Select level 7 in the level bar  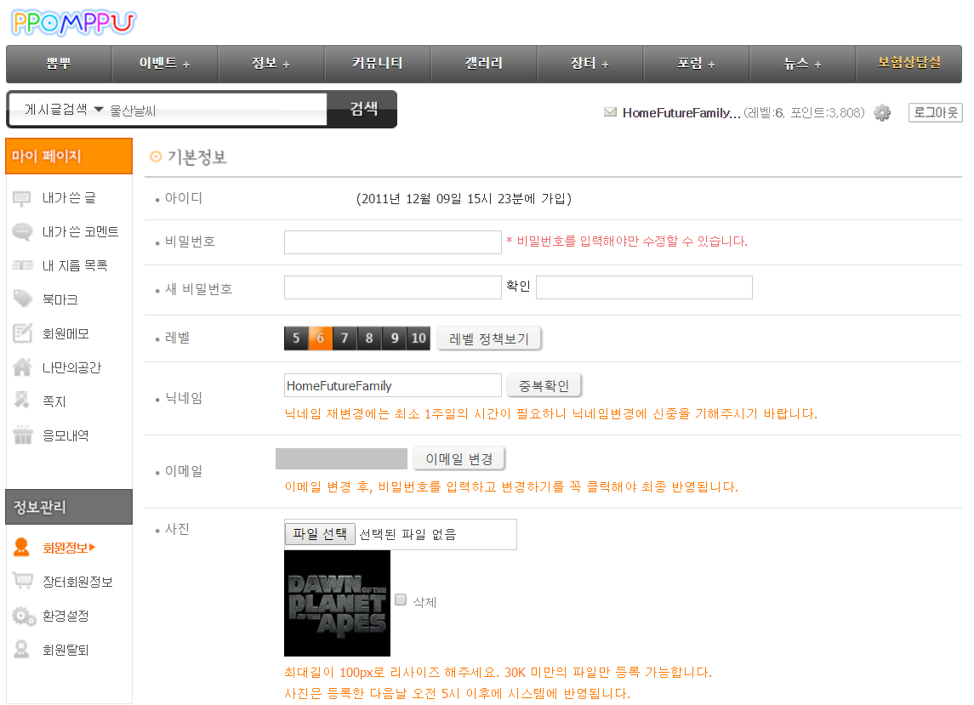pos(345,338)
